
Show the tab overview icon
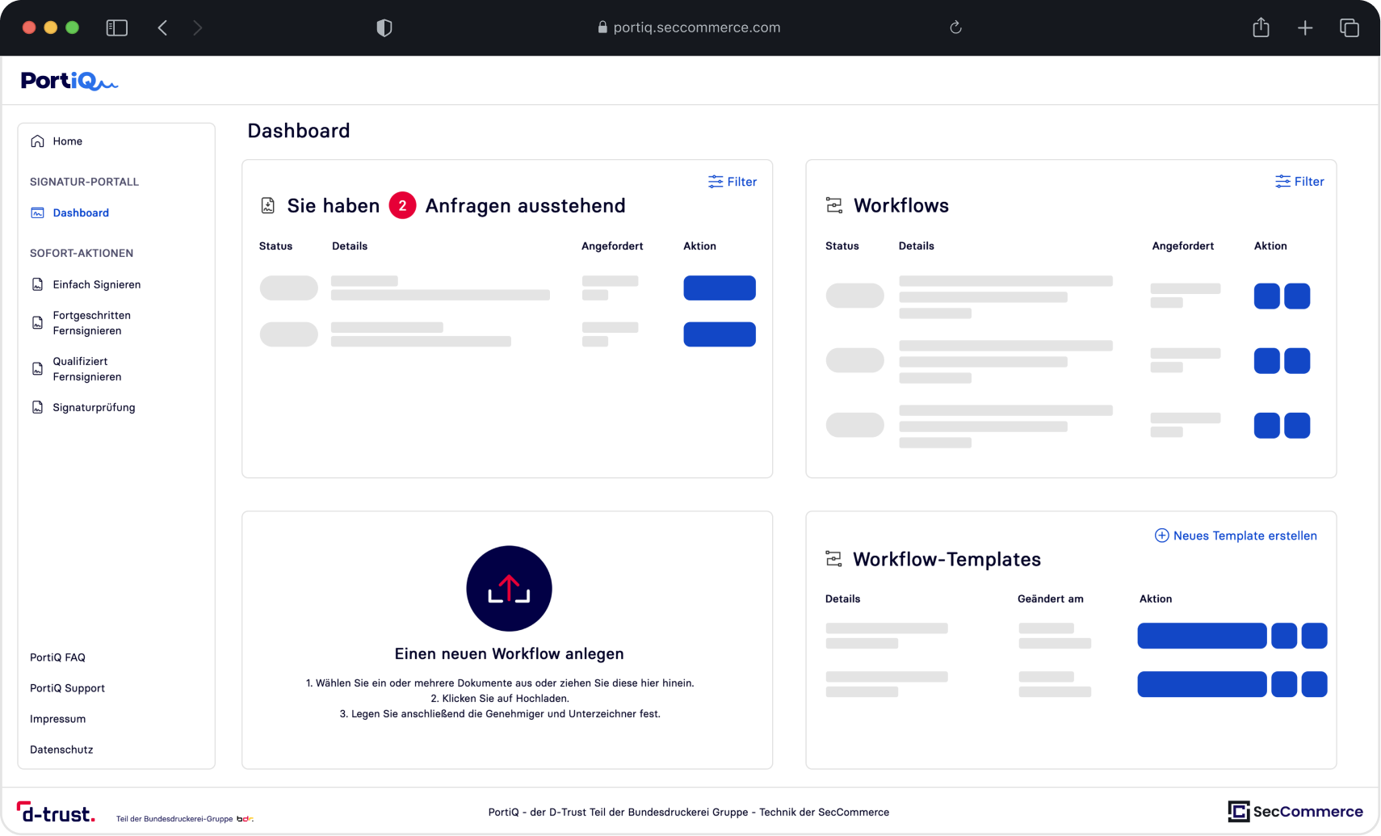pos(1350,28)
